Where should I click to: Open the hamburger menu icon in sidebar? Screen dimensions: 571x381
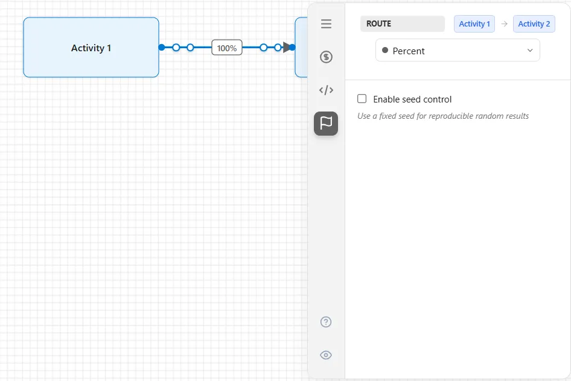(326, 24)
